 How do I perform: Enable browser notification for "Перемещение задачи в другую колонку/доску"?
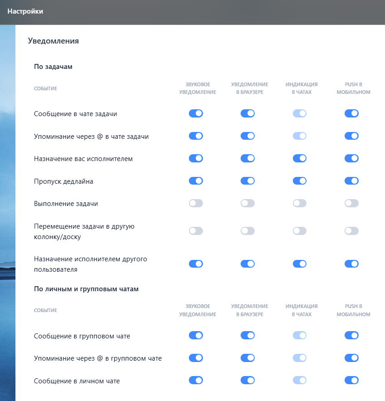(x=247, y=230)
